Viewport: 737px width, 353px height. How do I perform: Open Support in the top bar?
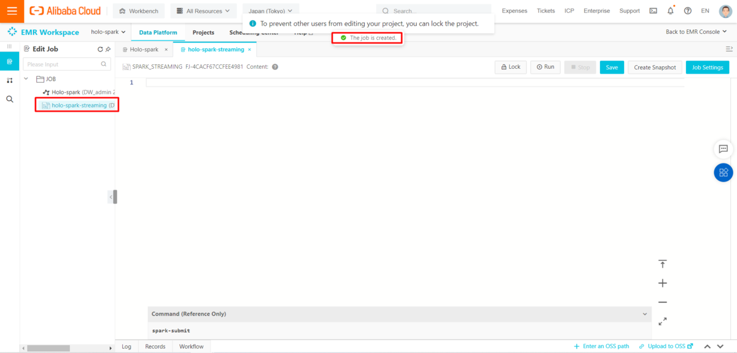coord(630,11)
